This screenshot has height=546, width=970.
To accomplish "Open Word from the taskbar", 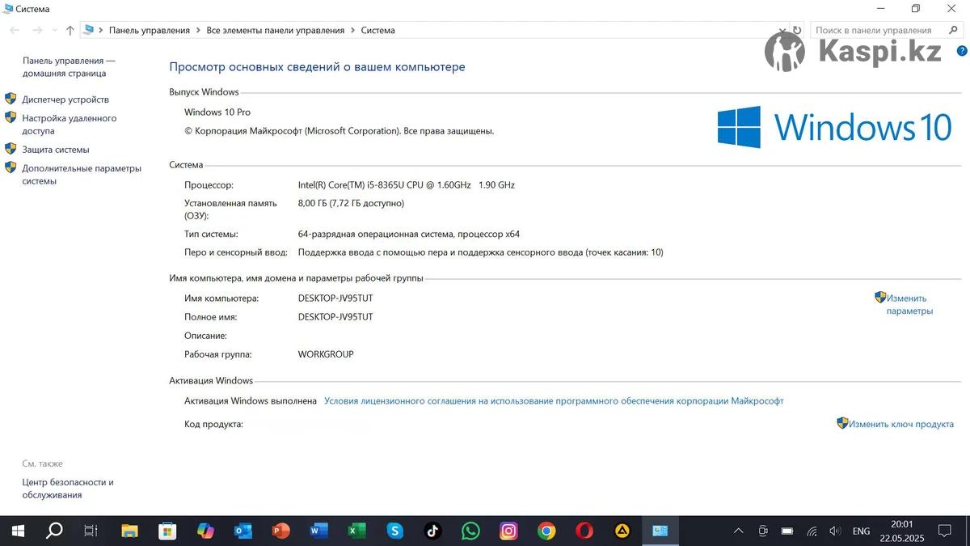I will click(318, 531).
